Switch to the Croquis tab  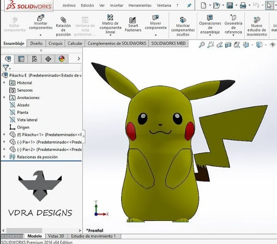point(55,43)
